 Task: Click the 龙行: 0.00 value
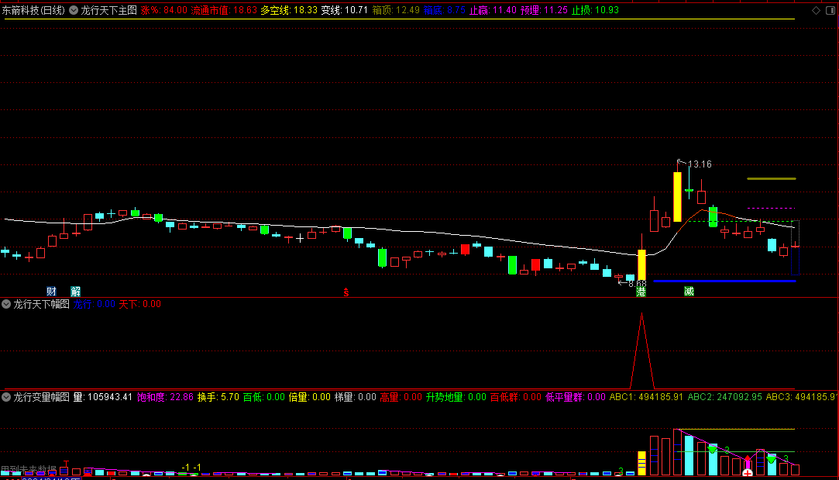pos(95,304)
